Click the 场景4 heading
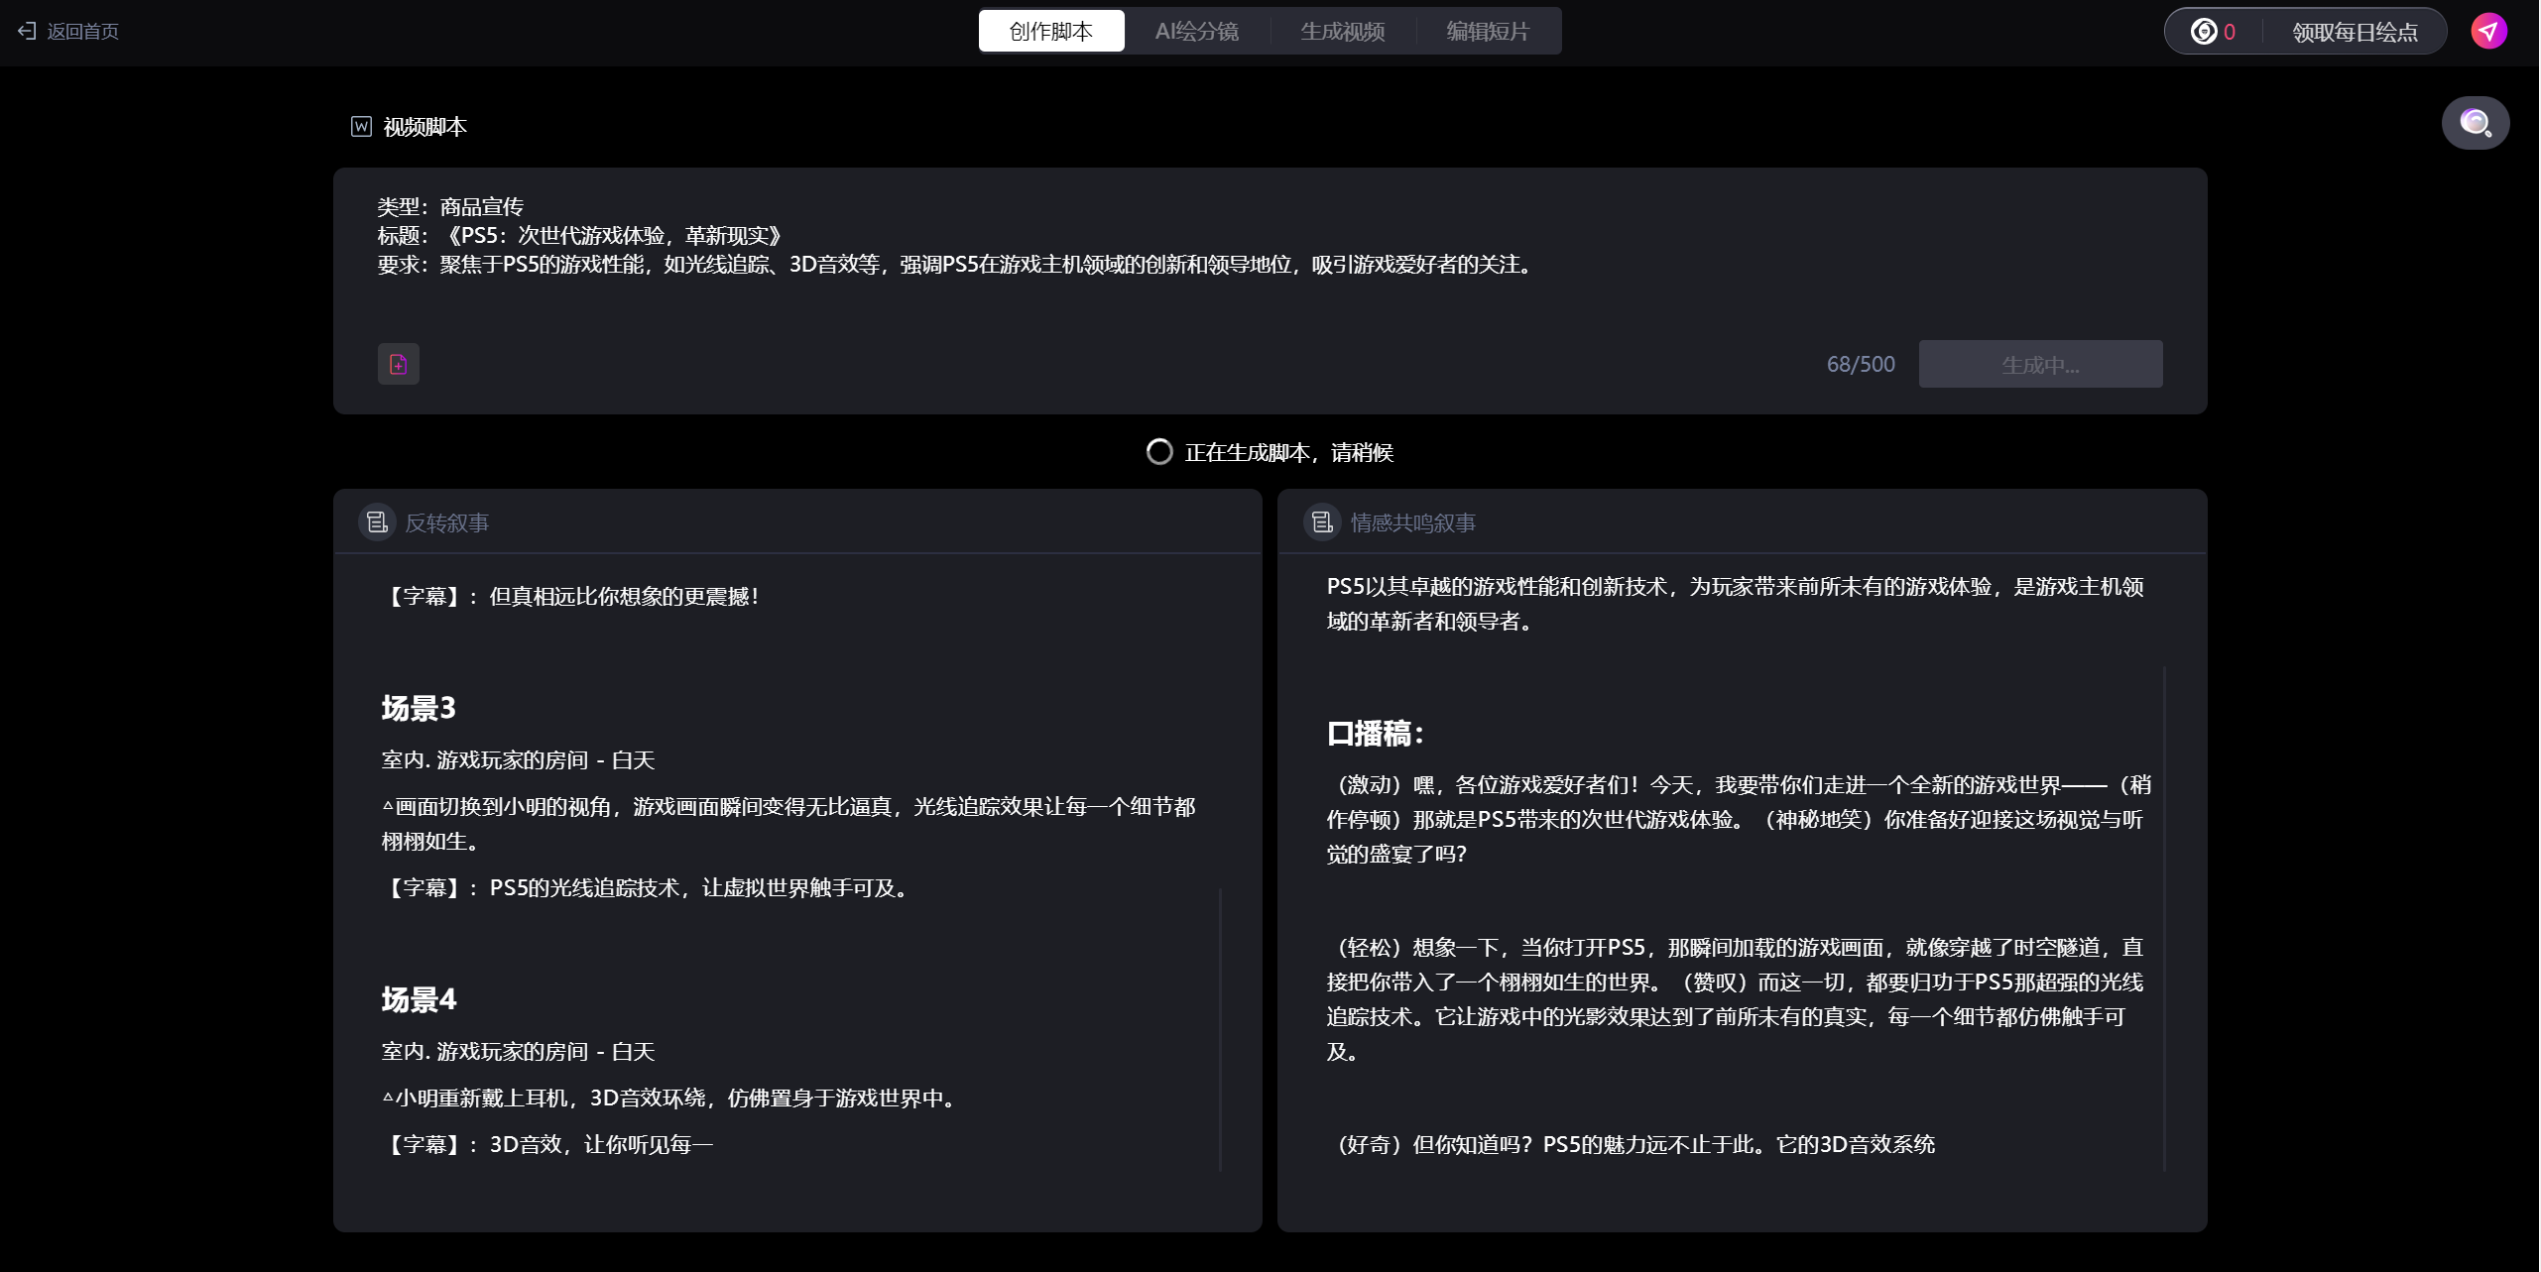The height and width of the screenshot is (1272, 2541). pyautogui.click(x=419, y=999)
